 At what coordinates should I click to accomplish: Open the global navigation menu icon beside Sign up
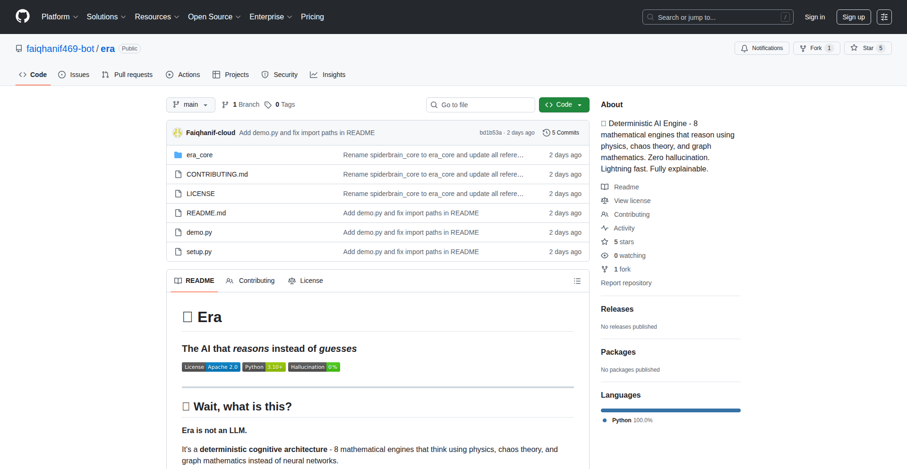[x=884, y=17]
